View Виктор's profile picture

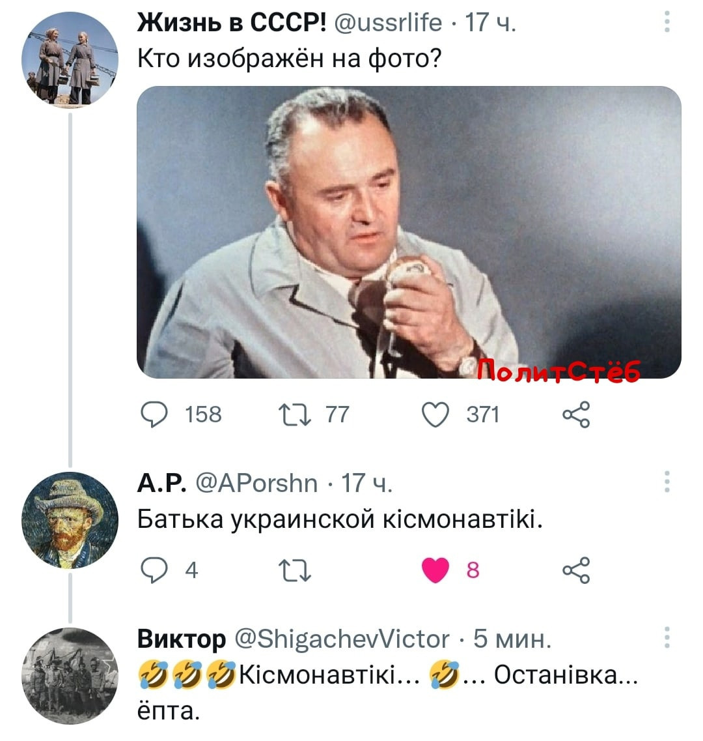[70, 676]
